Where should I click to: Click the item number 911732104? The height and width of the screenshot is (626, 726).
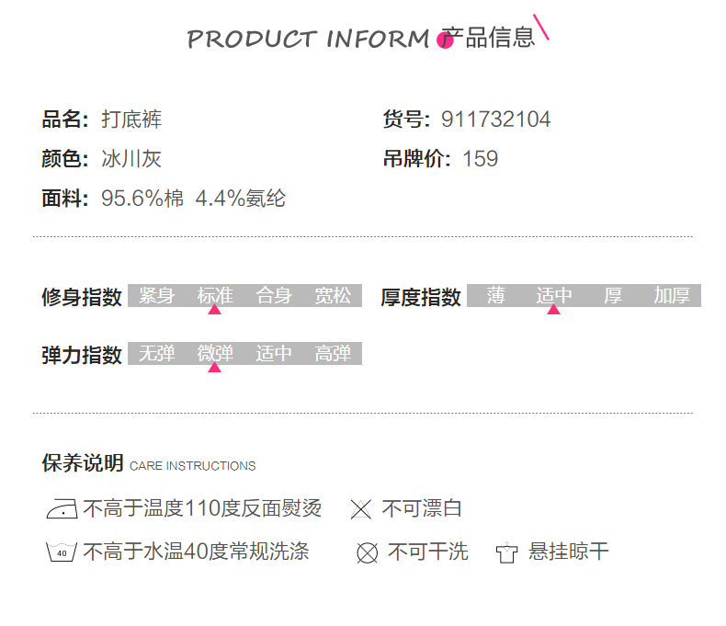pyautogui.click(x=495, y=120)
